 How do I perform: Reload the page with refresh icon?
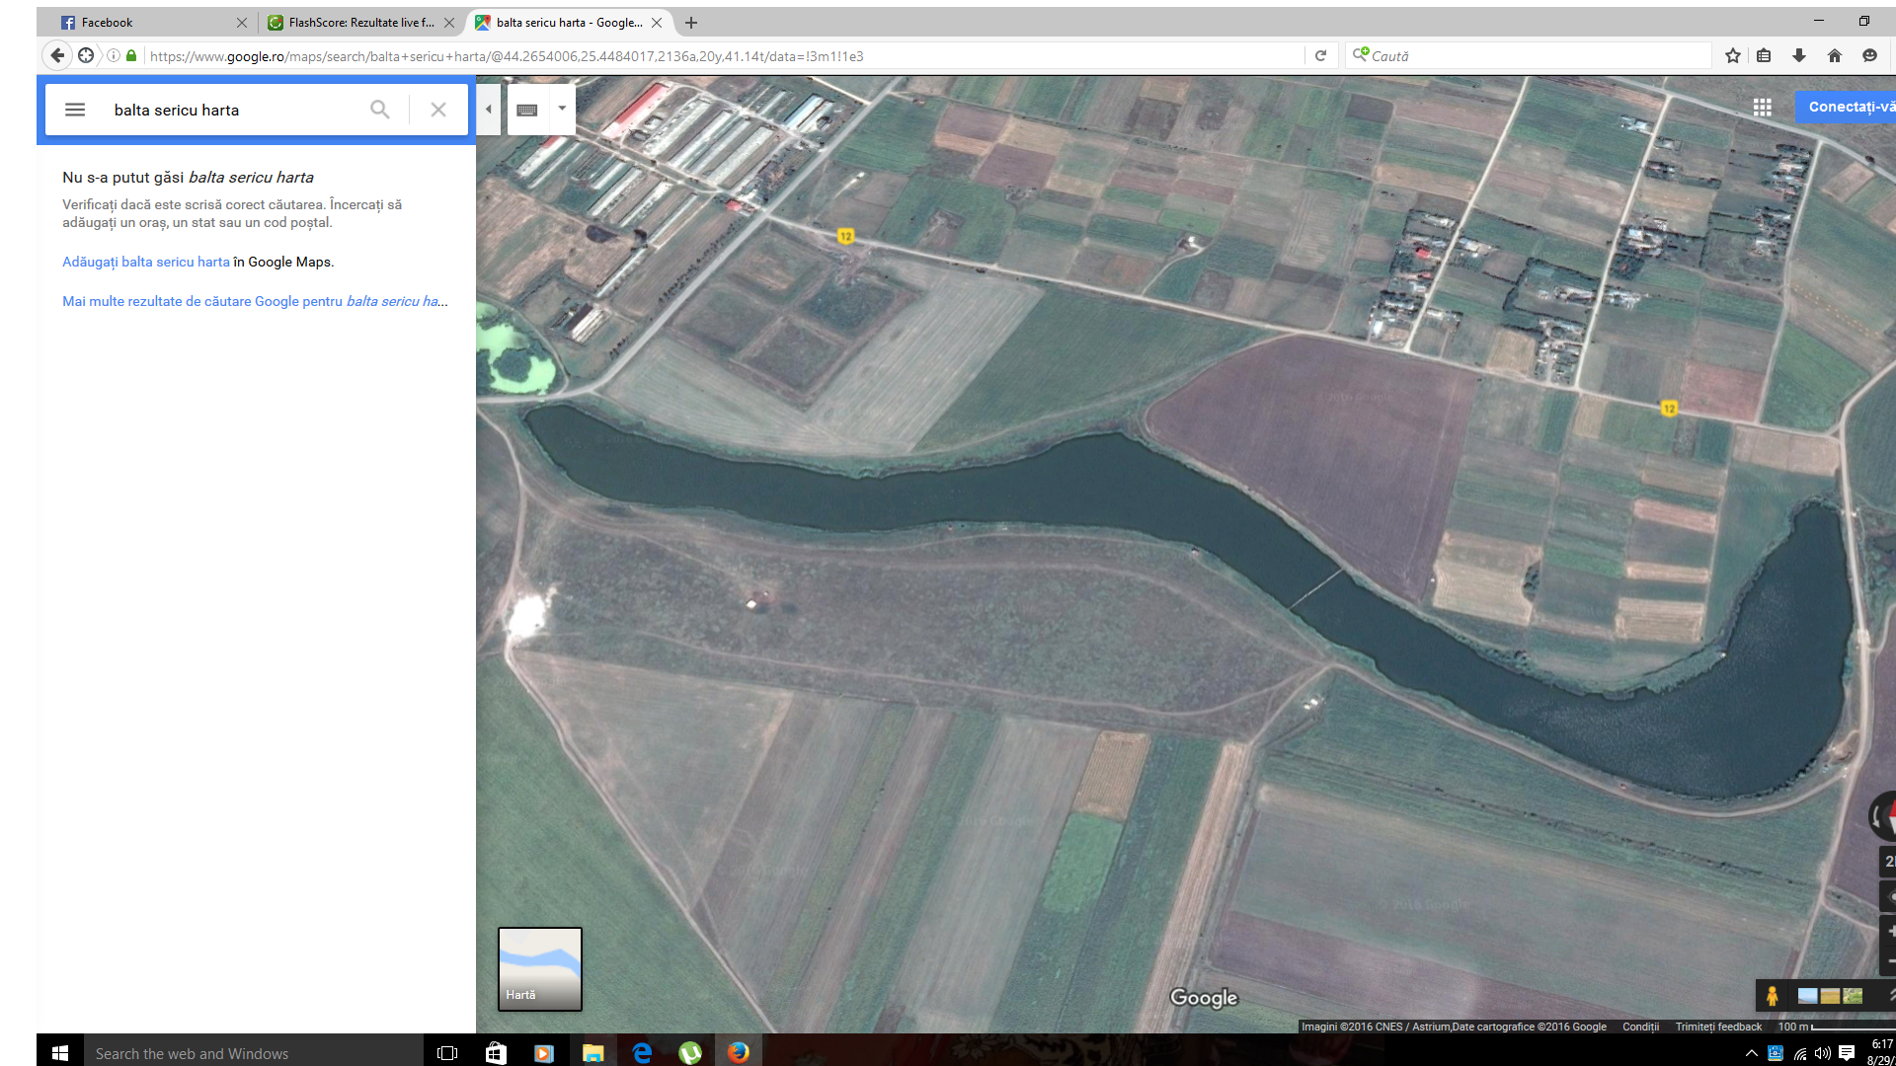pyautogui.click(x=1320, y=56)
